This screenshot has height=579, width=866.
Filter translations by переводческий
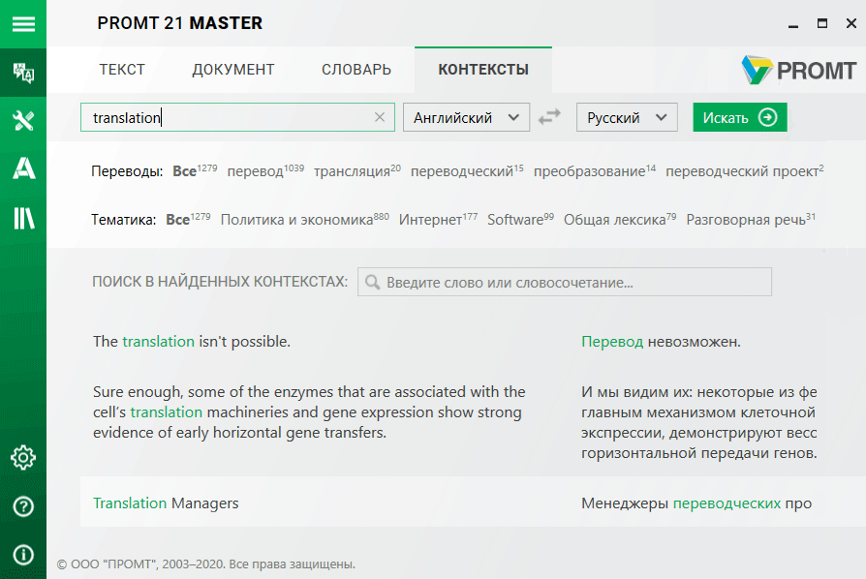[467, 170]
